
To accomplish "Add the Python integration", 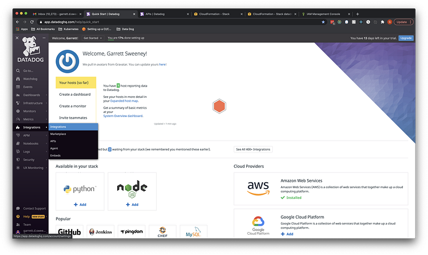I will click(x=80, y=205).
